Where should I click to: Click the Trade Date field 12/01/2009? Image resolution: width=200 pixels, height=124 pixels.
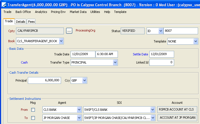point(83,54)
